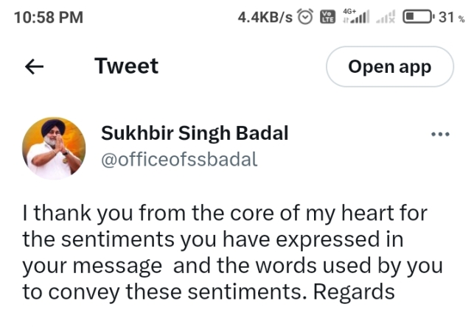
Task: Click the 4.4KB/s network speed indicator
Action: click(x=265, y=17)
